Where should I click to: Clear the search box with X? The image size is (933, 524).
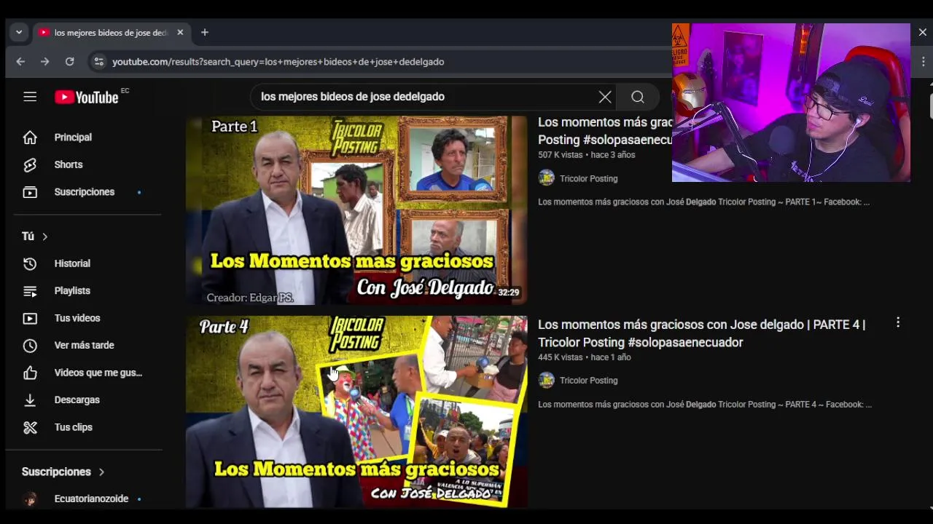click(x=605, y=97)
